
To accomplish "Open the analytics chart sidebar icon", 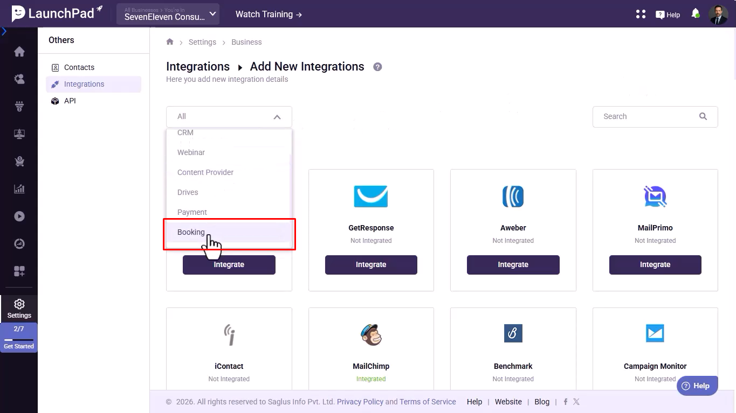I will pos(19,188).
